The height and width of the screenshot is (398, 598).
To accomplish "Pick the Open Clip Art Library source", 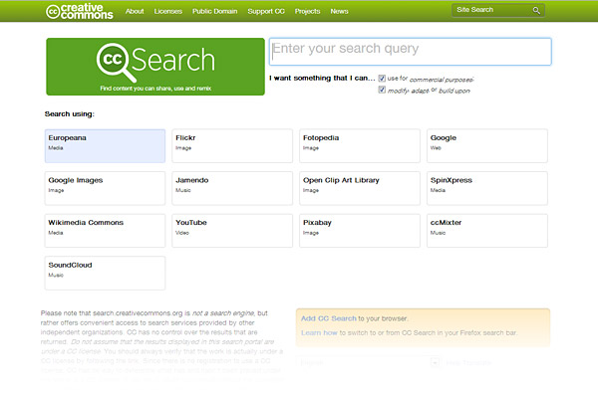I will pyautogui.click(x=360, y=187).
